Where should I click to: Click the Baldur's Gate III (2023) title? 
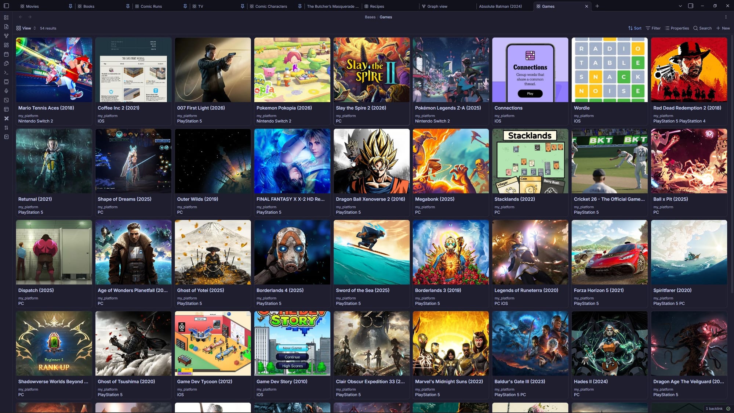[x=520, y=381]
